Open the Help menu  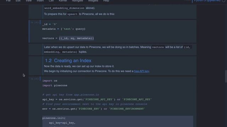click(x=106, y=1)
